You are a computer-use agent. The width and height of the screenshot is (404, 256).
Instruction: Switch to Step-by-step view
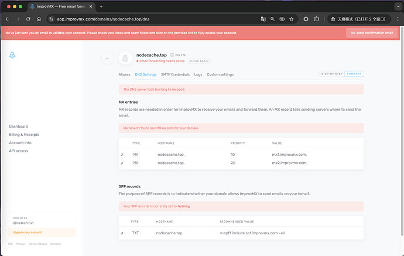pyautogui.click(x=331, y=74)
